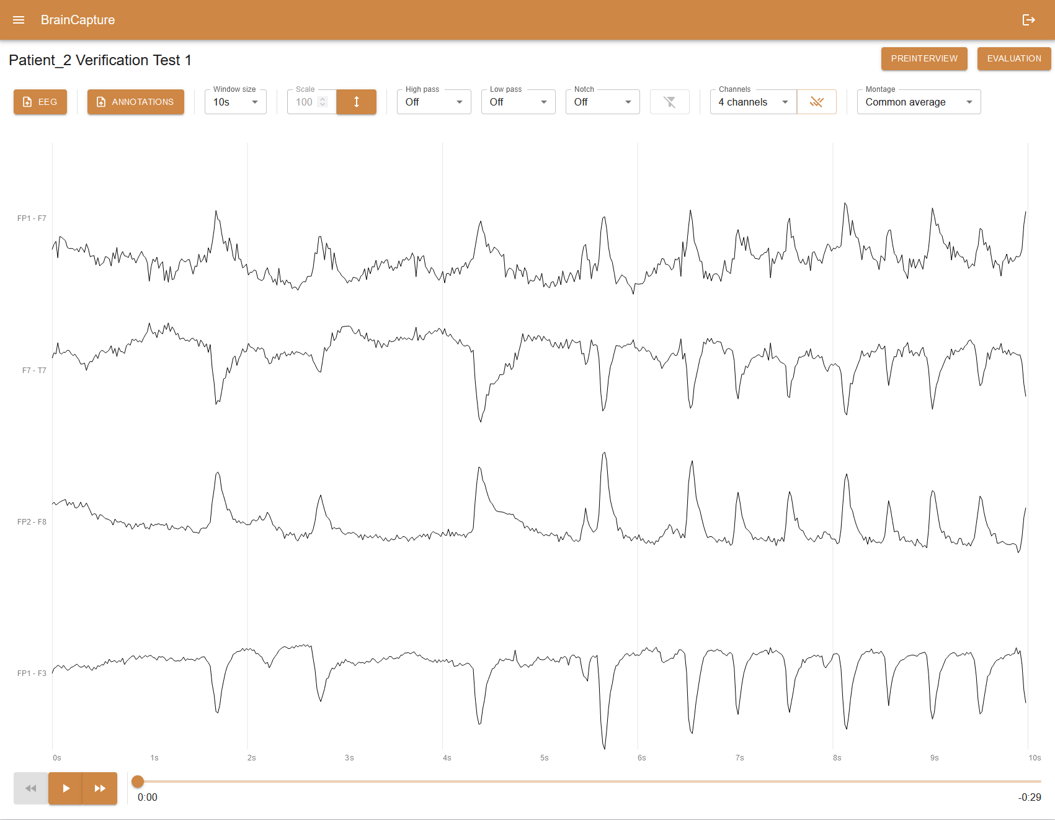Viewport: 1055px width, 820px height.
Task: Toggle the auto-scale vertical arrow button
Action: (356, 102)
